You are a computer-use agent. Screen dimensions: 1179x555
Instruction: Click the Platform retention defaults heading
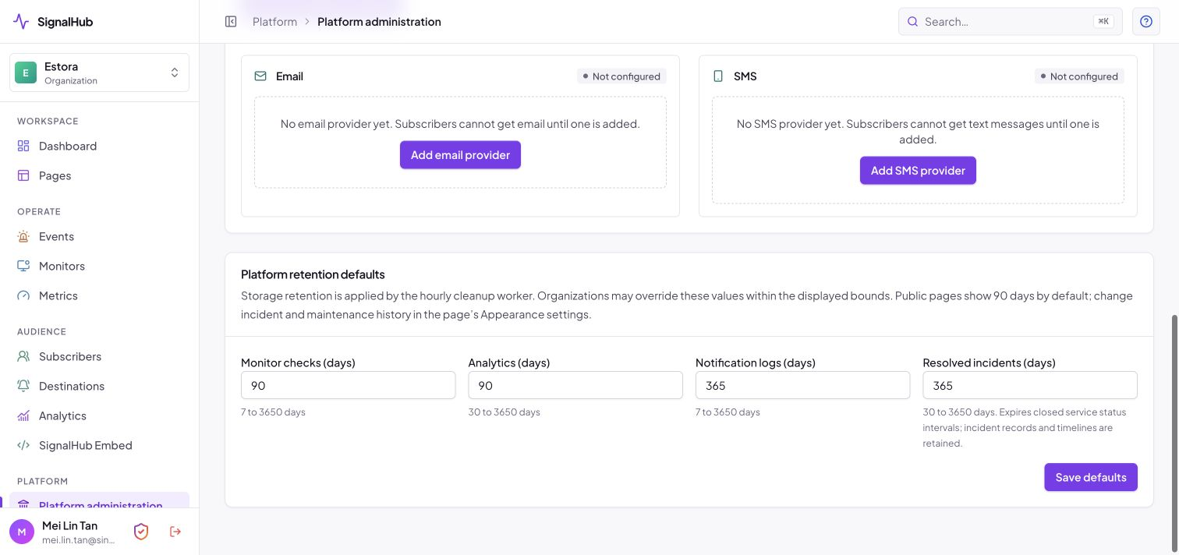point(313,274)
